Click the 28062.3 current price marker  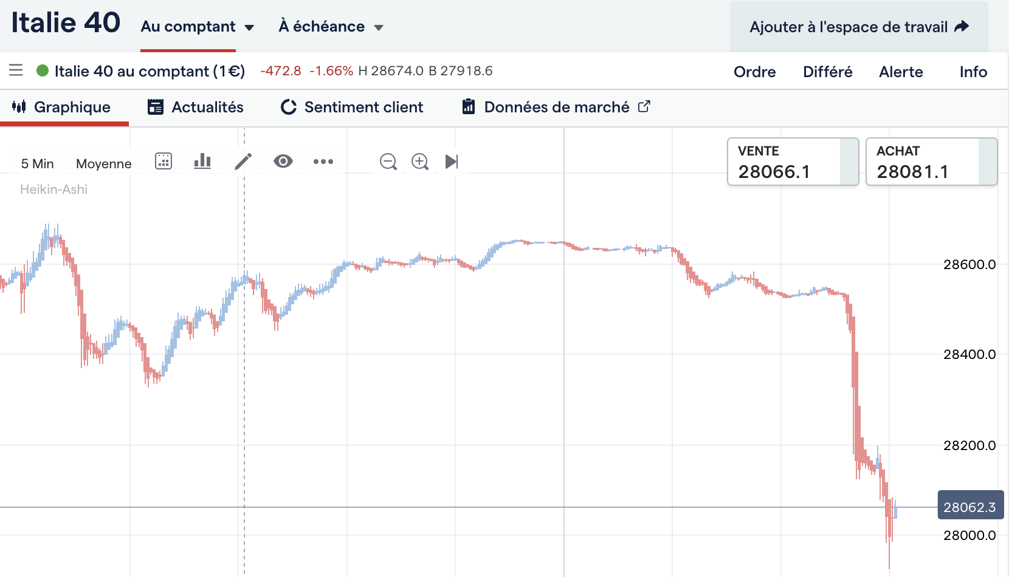click(970, 507)
